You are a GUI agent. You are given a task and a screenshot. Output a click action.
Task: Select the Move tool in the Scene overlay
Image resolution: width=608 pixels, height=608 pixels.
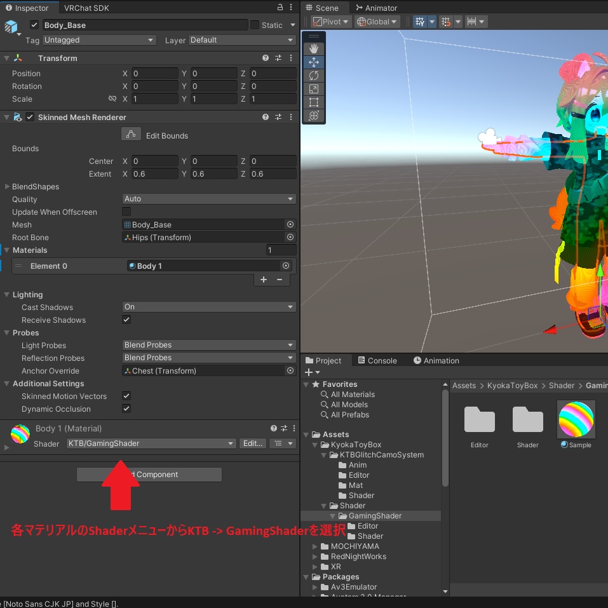tap(313, 62)
